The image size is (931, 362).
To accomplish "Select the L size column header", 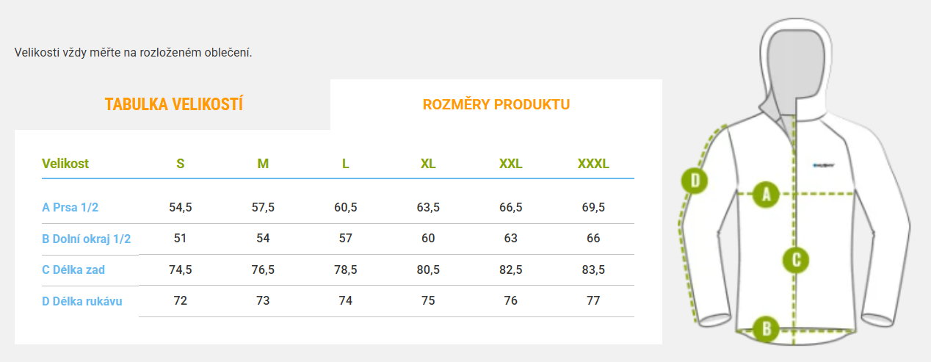I will (x=346, y=164).
